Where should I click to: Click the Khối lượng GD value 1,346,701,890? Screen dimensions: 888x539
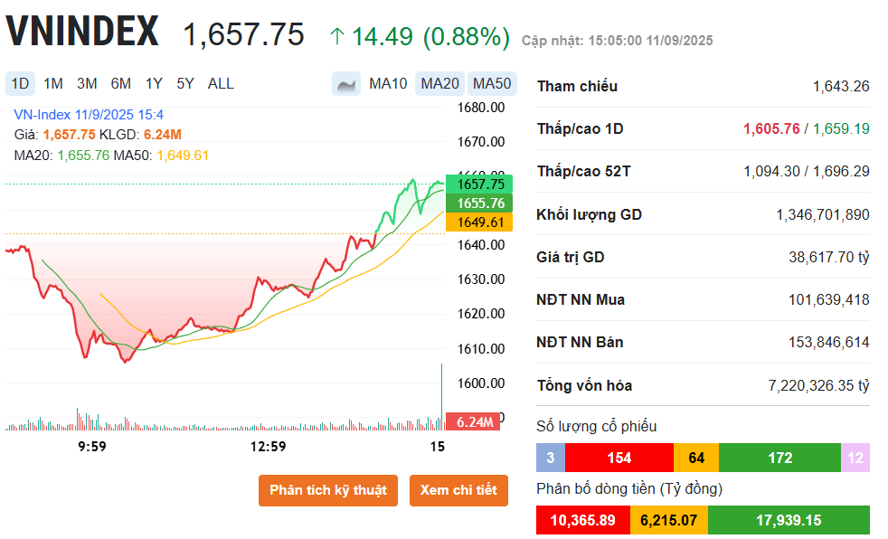tap(822, 214)
